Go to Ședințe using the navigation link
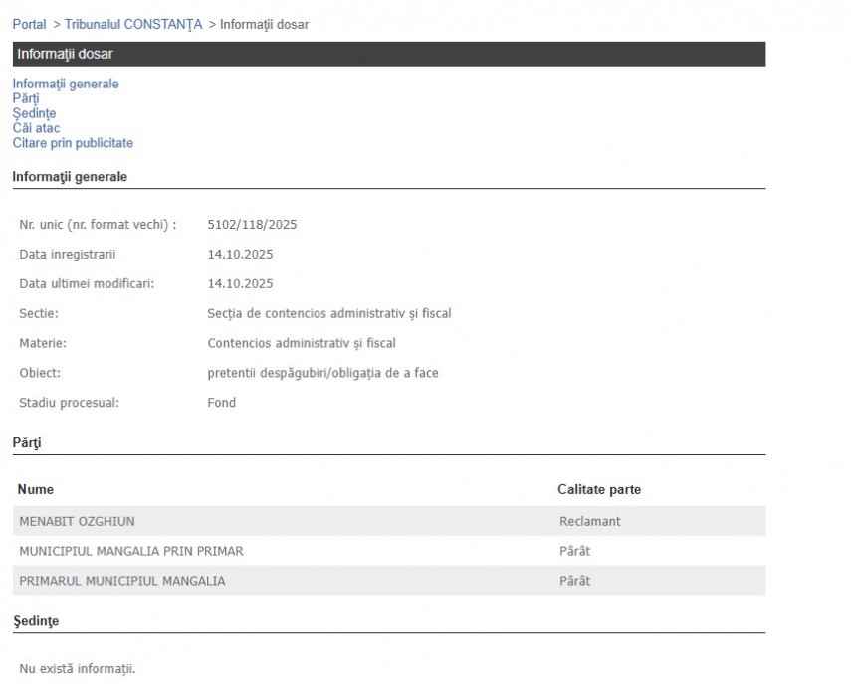 point(35,114)
